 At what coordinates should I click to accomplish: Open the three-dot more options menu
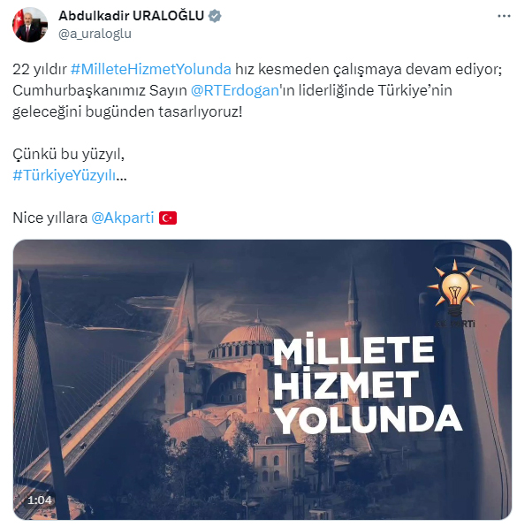504,16
